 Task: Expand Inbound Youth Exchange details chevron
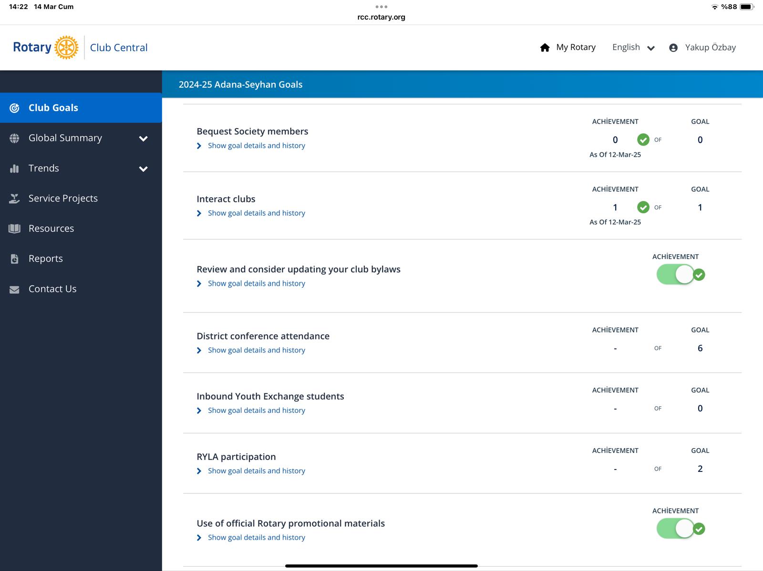click(199, 411)
